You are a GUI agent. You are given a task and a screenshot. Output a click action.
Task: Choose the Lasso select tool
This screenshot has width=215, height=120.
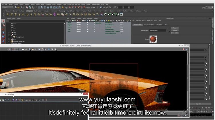coord(3,25)
